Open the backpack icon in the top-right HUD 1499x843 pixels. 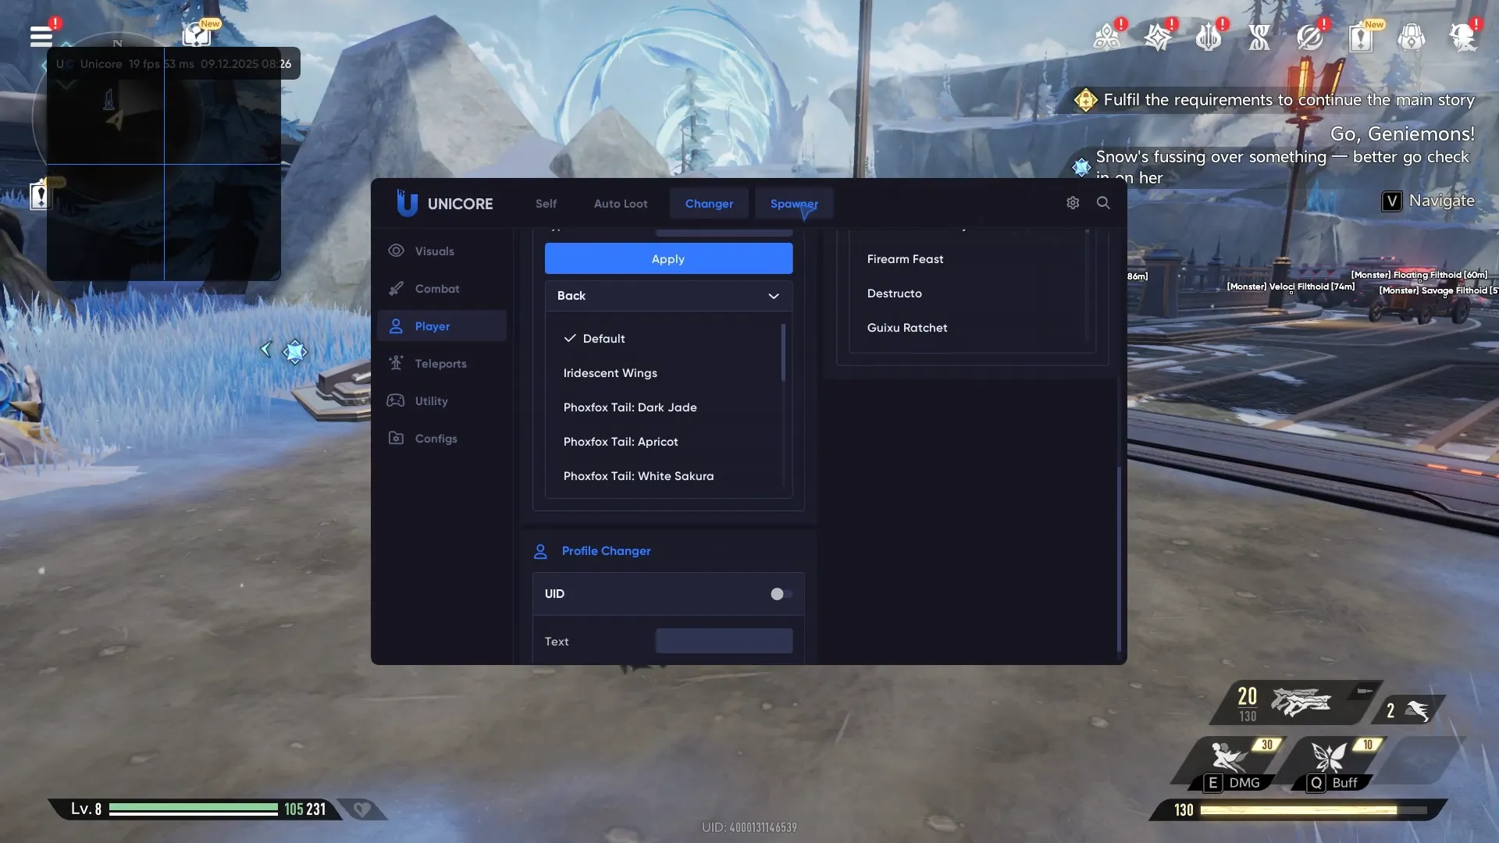tap(1412, 37)
